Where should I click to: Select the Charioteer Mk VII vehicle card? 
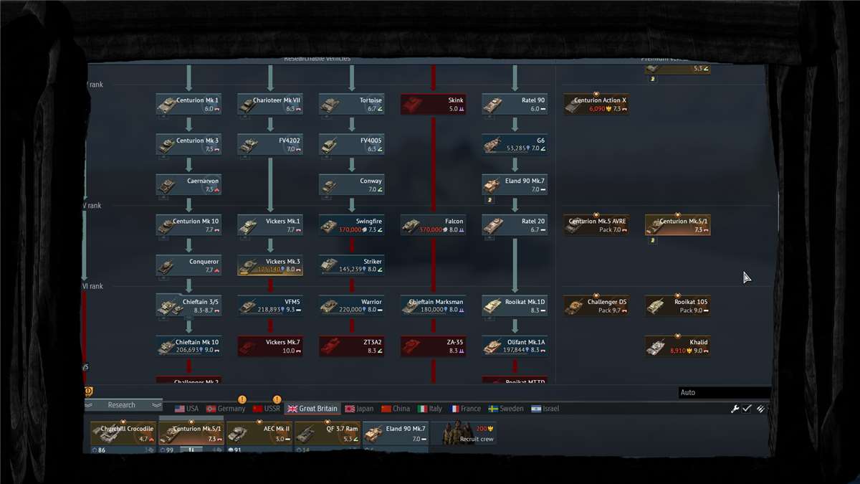coord(270,105)
